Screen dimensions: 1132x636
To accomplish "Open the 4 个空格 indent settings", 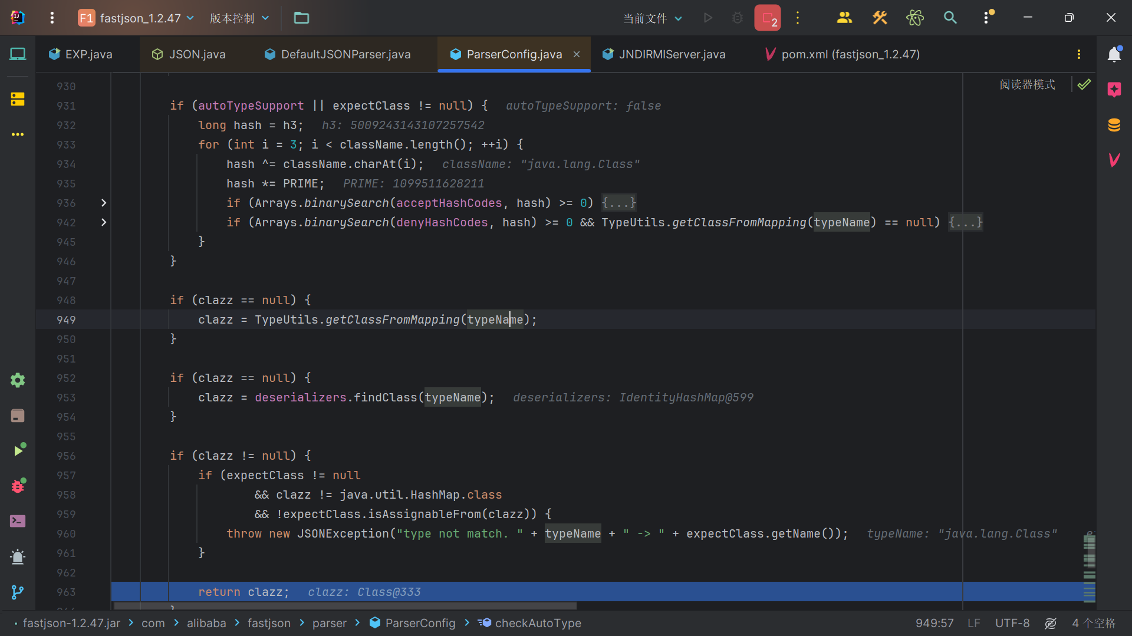I will 1094,623.
